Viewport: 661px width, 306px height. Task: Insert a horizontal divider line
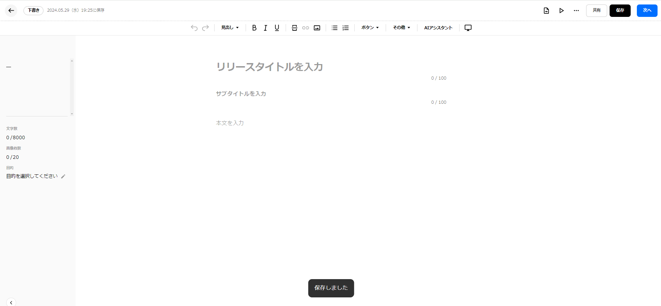pyautogui.click(x=294, y=28)
